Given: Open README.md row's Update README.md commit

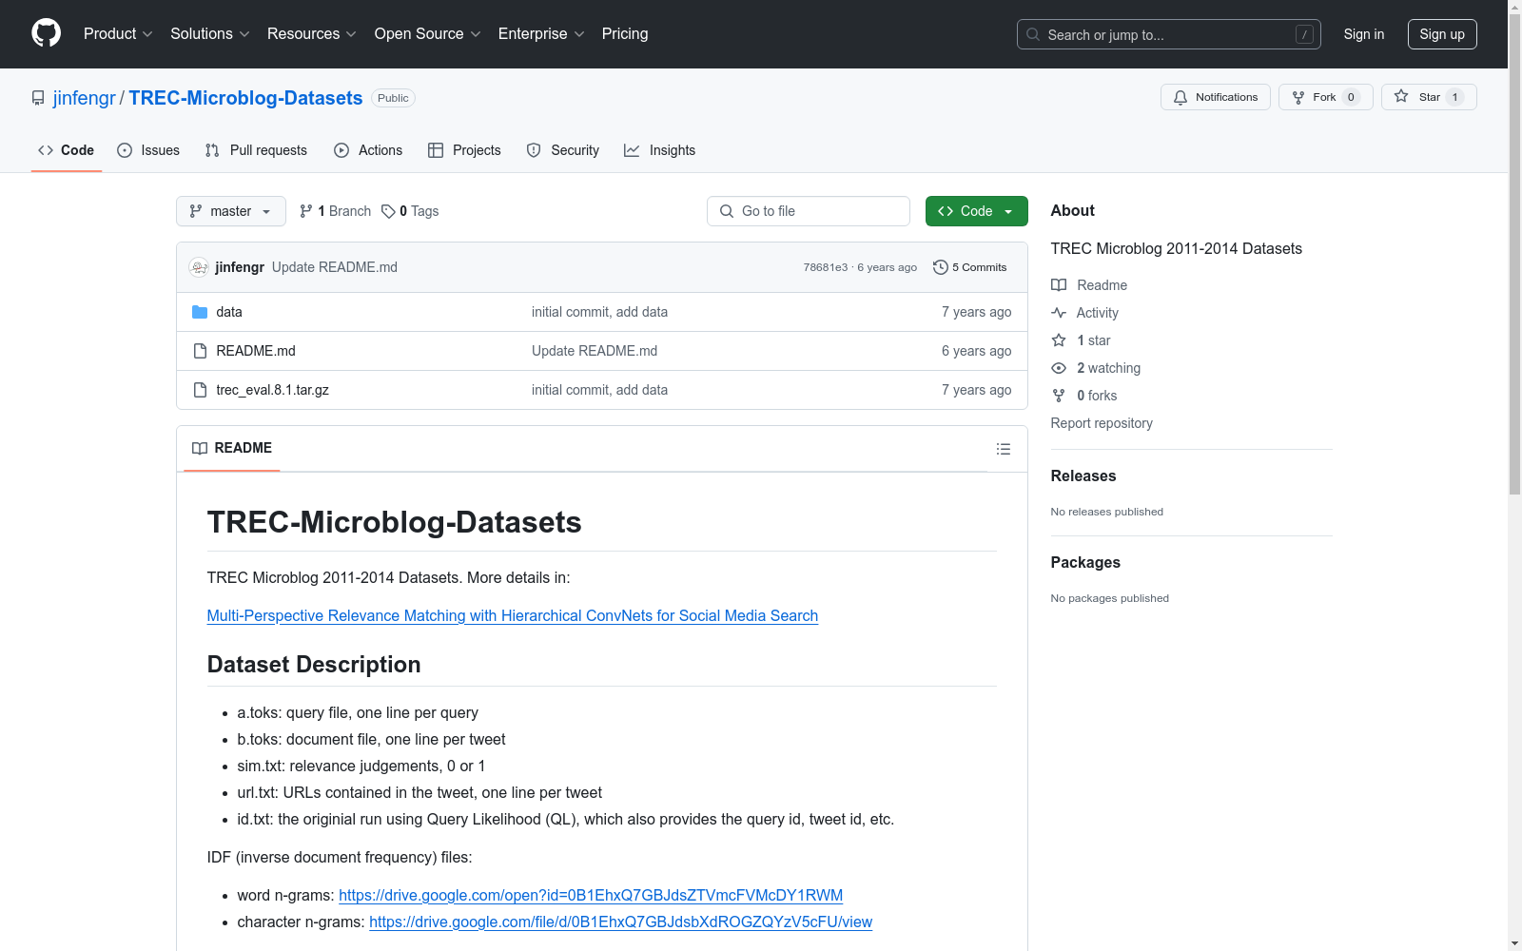Looking at the screenshot, I should [x=595, y=351].
